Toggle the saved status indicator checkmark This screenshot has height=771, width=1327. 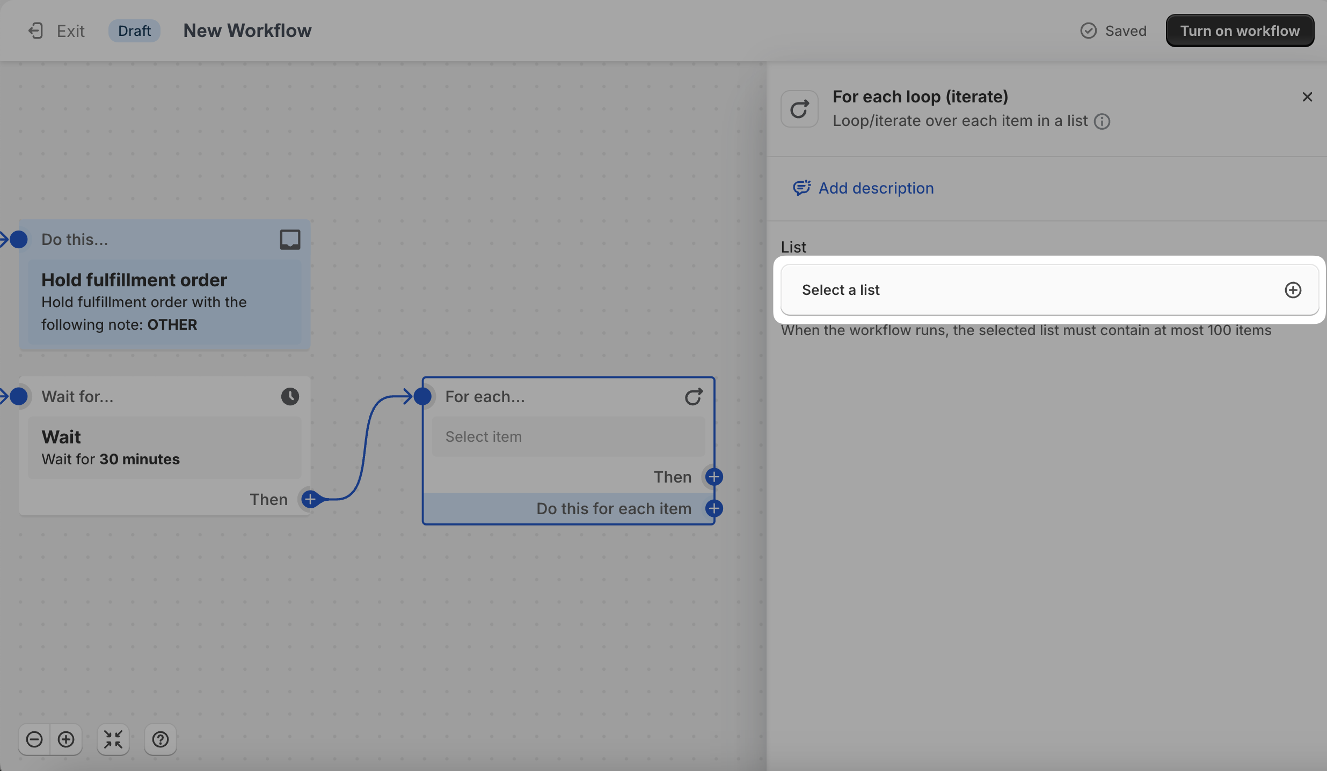pyautogui.click(x=1088, y=30)
